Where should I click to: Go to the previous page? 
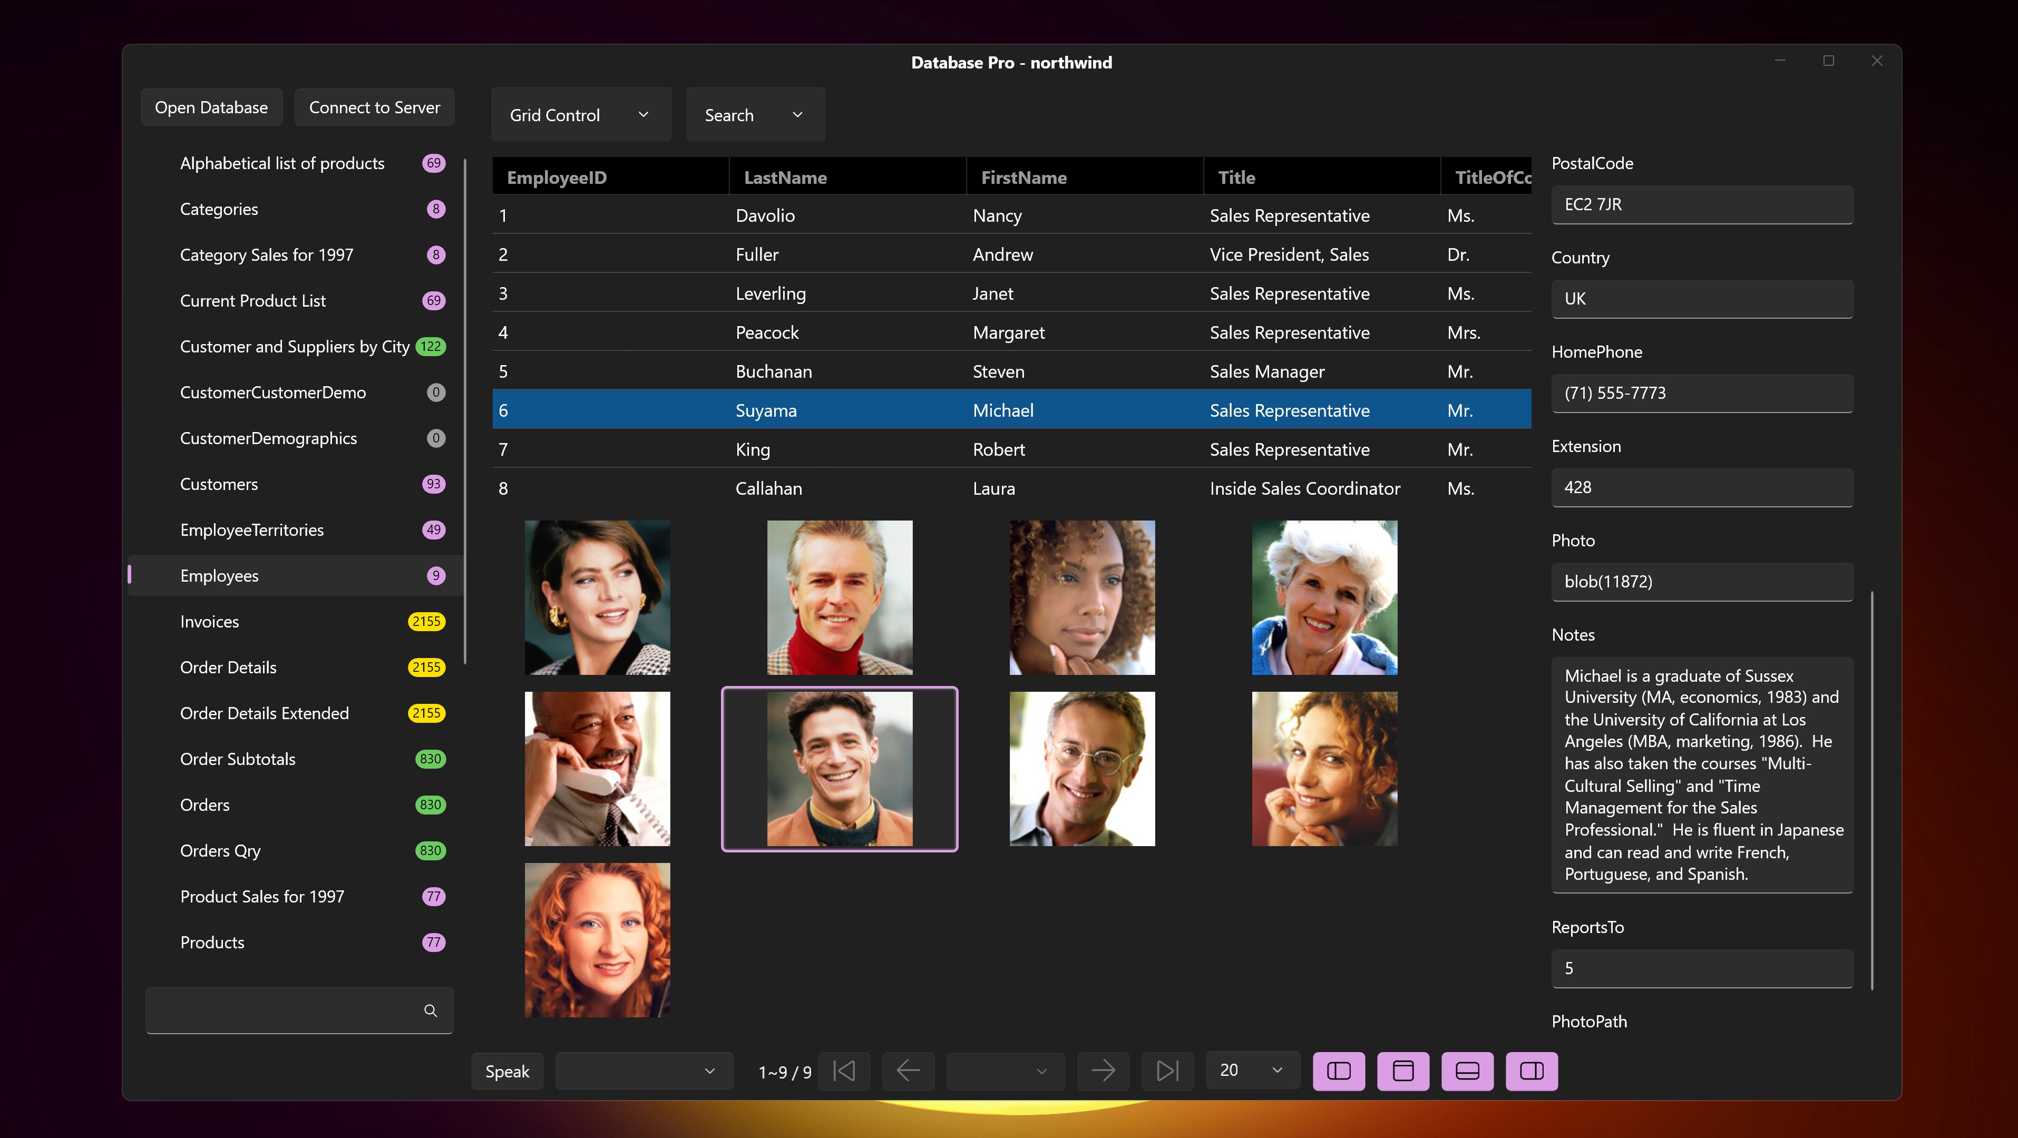(x=908, y=1071)
